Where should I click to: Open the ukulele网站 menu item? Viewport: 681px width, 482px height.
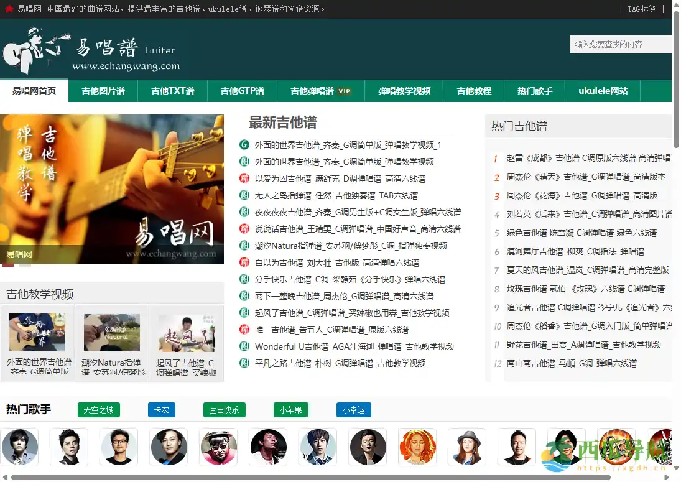pos(601,90)
